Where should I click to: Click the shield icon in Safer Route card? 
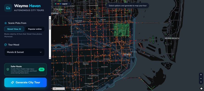tap(8, 69)
